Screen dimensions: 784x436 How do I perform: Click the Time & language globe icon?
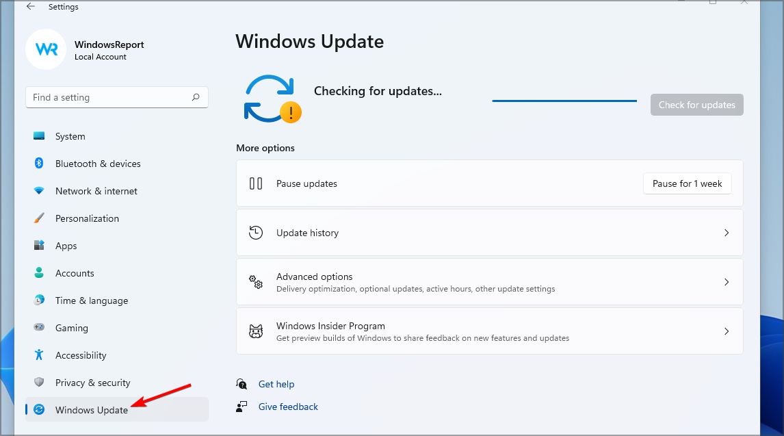(39, 300)
